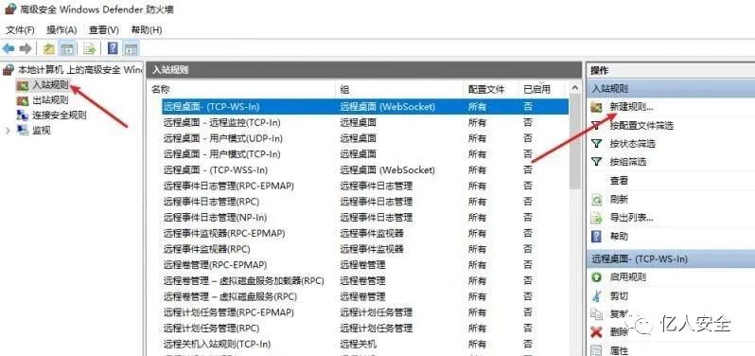
Task: Toggle the show/hide action pane toolbar icon
Action: [131, 48]
